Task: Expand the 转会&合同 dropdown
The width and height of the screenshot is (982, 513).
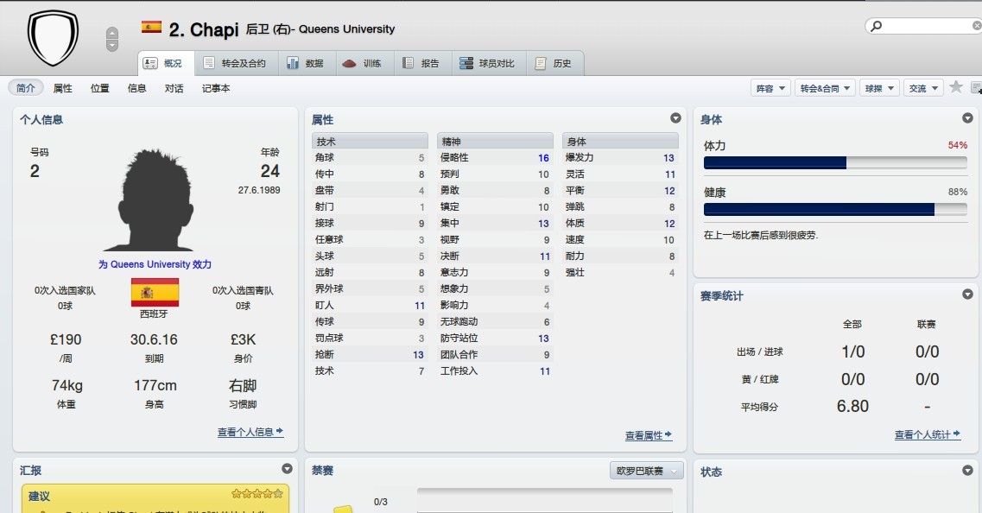Action: pos(825,88)
